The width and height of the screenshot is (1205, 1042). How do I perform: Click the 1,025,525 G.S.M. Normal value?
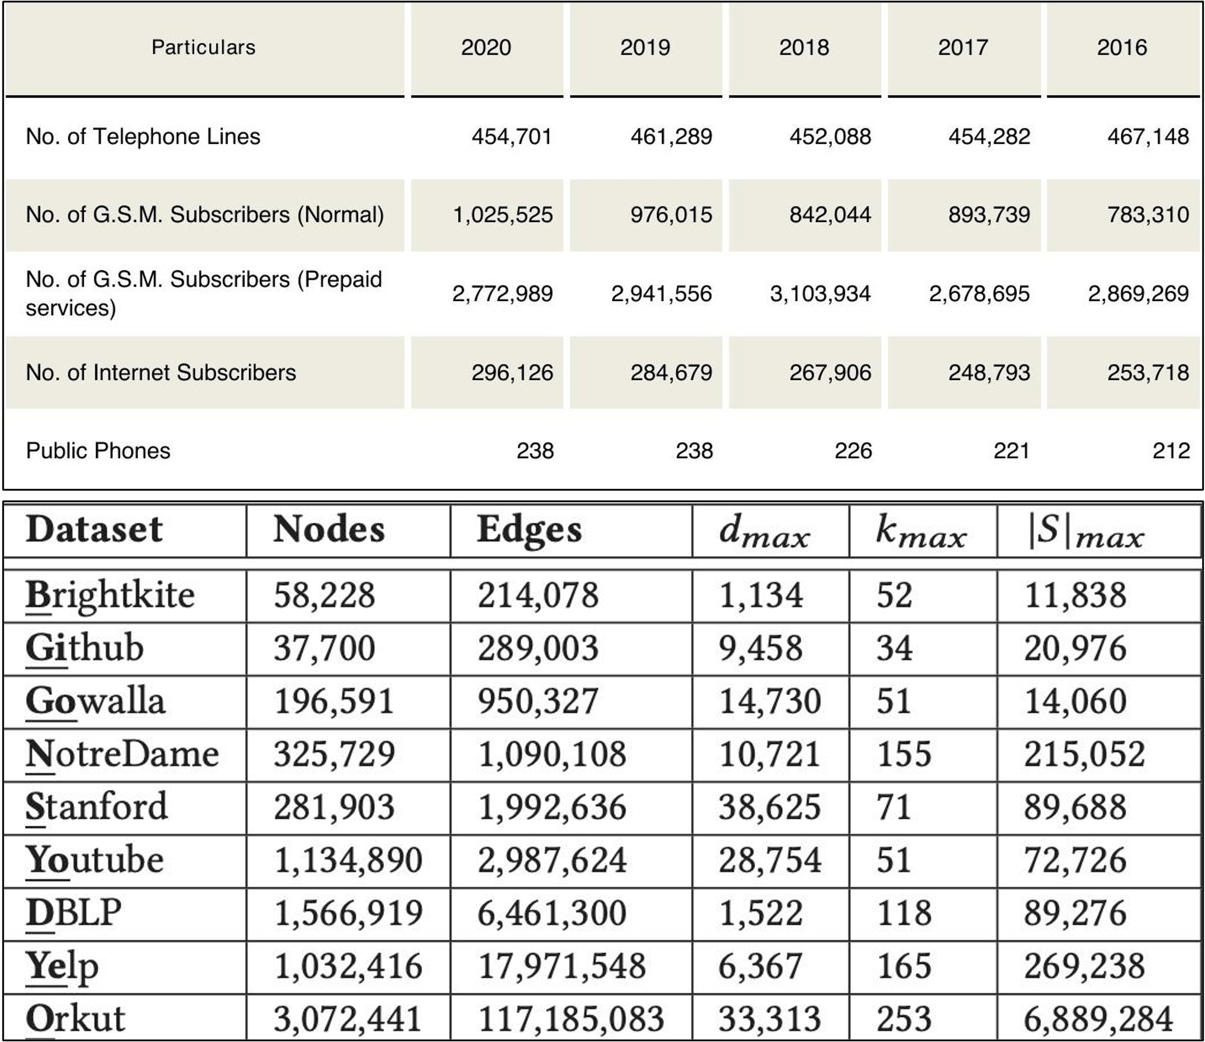pyautogui.click(x=503, y=214)
